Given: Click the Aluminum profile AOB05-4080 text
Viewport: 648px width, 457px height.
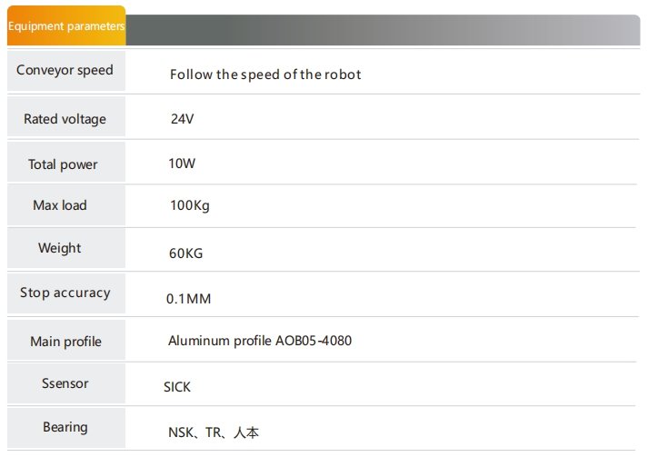Looking at the screenshot, I should pyautogui.click(x=260, y=341).
